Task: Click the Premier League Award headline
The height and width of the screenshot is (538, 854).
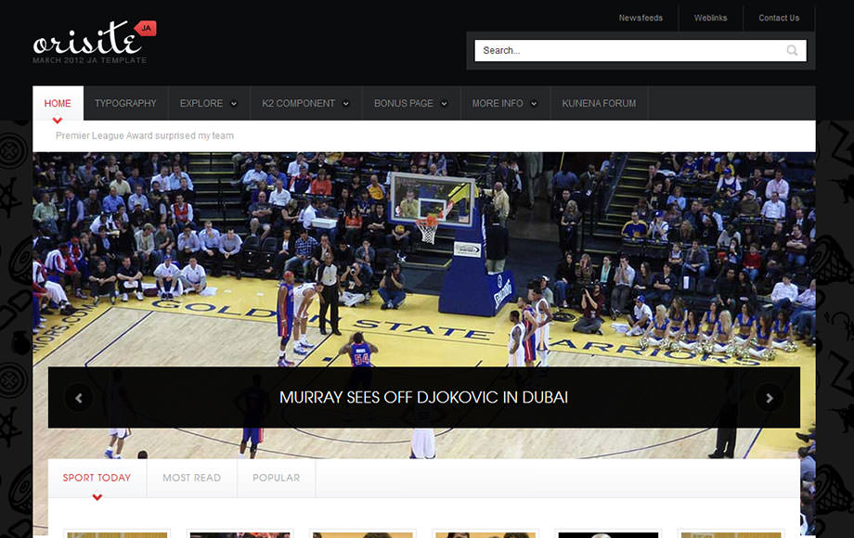Action: click(x=145, y=135)
